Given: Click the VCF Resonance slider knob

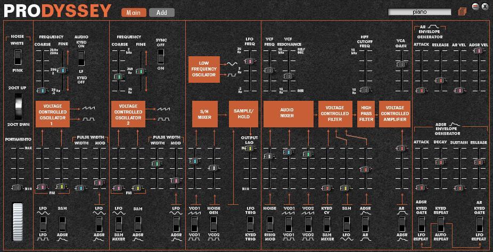Looking at the screenshot, I should tap(289, 76).
